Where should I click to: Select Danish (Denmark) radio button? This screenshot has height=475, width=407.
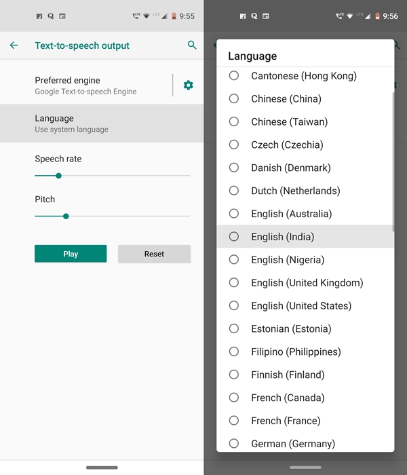pos(234,168)
